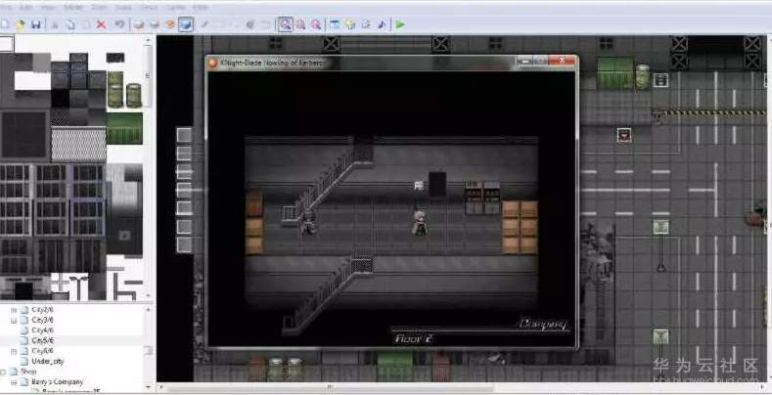The image size is (772, 395).
Task: Select the Barry's Company map
Action: click(x=57, y=382)
